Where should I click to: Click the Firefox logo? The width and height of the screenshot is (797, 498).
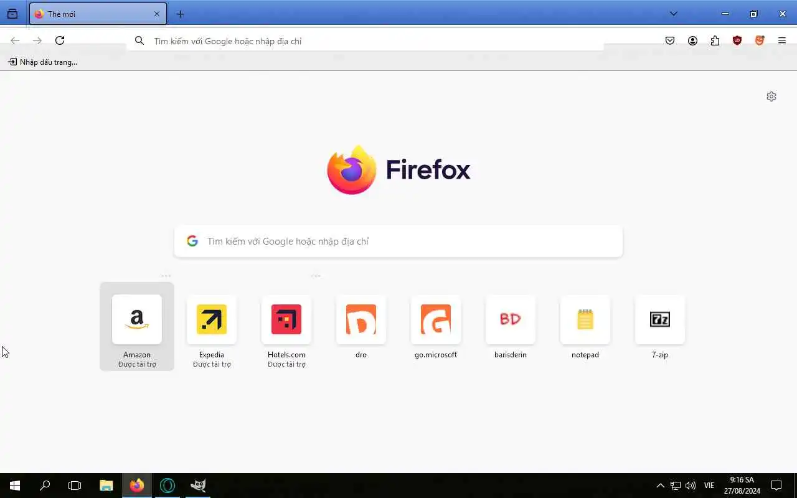pos(398,170)
